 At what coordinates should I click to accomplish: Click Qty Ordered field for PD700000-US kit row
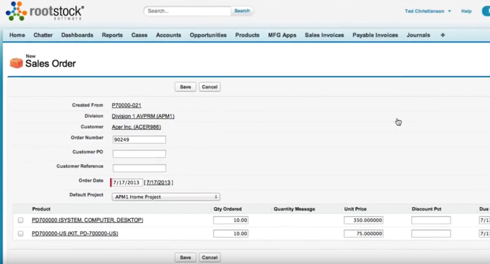(x=231, y=234)
